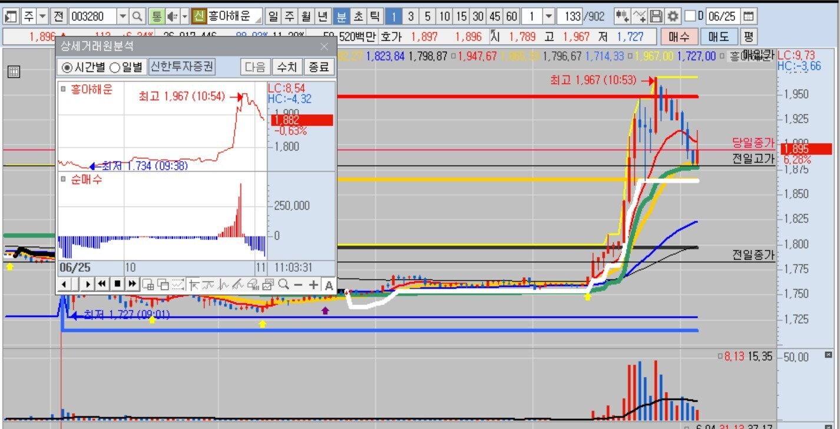The image size is (840, 429).
Task: Click the red 매수 buy button
Action: 679,37
